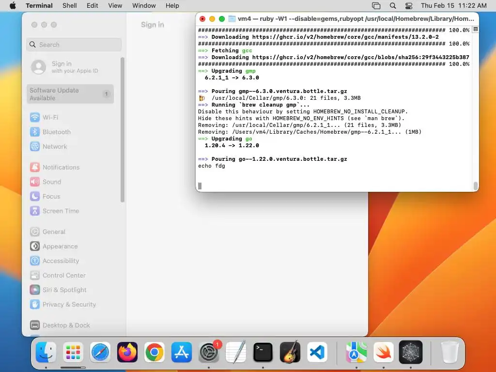The height and width of the screenshot is (372, 496).
Task: Click the 'Running brew cleanup gmp' line in Terminal
Action: pyautogui.click(x=254, y=105)
